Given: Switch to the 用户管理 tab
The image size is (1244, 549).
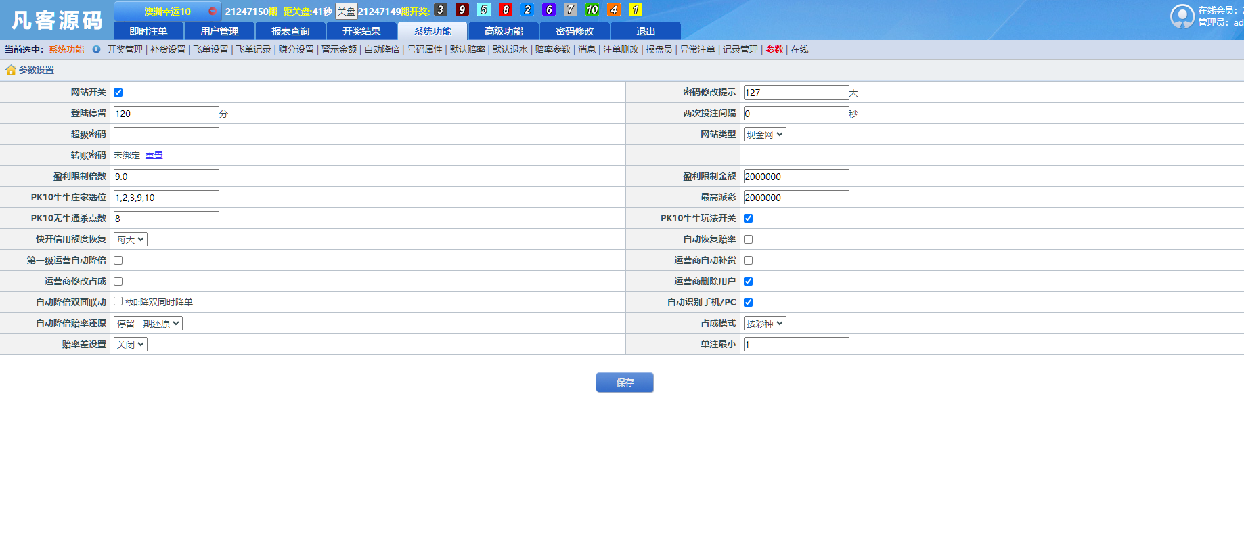Looking at the screenshot, I should [219, 31].
